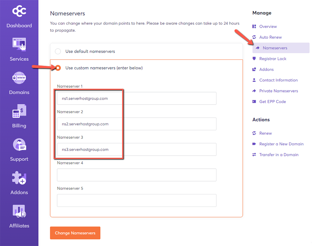The width and height of the screenshot is (320, 246).
Task: Go to Overview in Manage menu
Action: coord(268,26)
